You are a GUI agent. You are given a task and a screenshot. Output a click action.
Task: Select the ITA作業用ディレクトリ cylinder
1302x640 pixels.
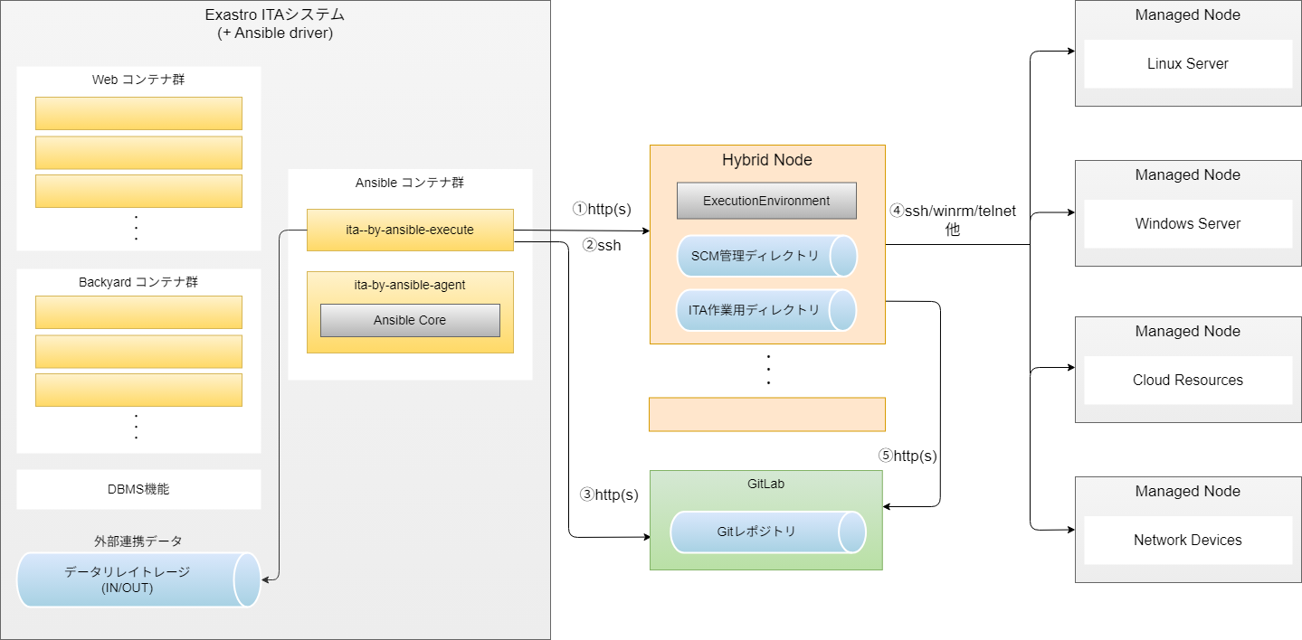tap(756, 310)
